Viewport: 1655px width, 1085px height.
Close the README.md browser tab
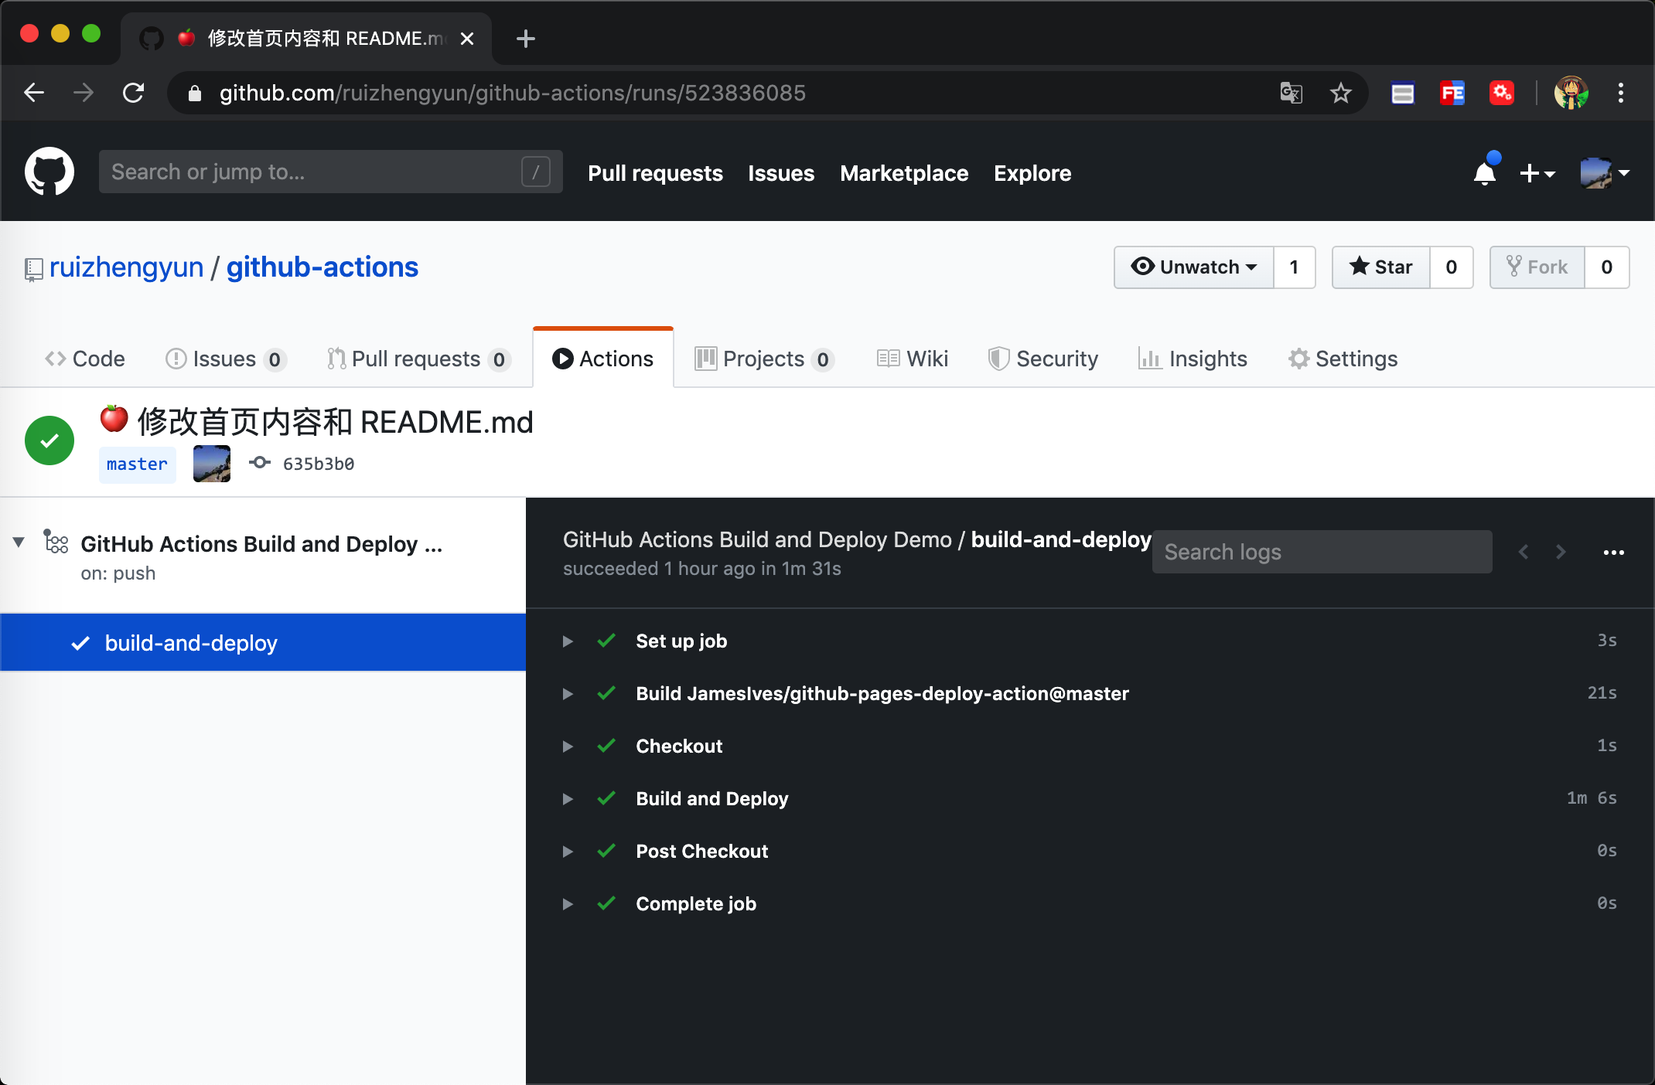[467, 39]
